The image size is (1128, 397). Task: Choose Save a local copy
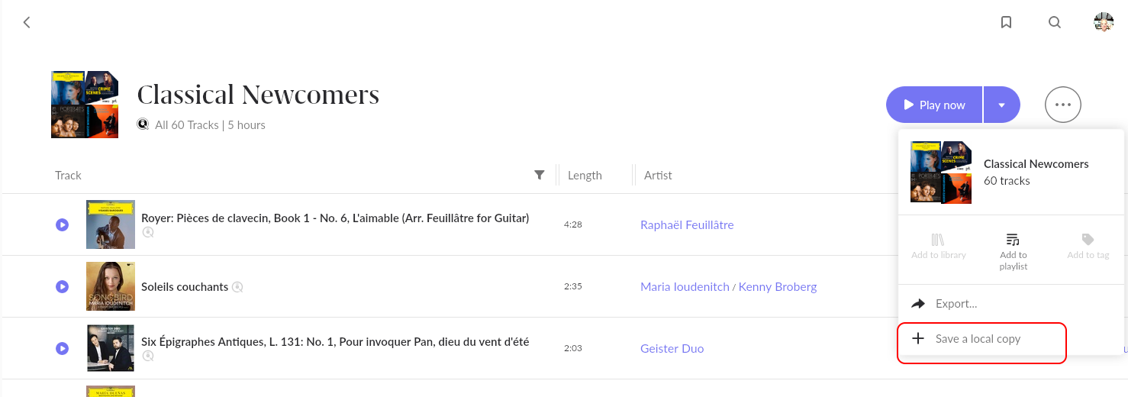click(x=978, y=339)
